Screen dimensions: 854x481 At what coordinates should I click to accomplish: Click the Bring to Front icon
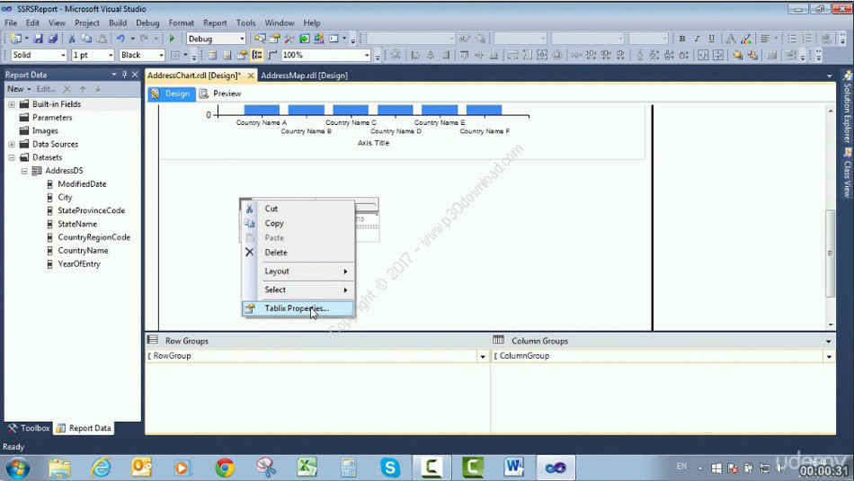(x=737, y=55)
